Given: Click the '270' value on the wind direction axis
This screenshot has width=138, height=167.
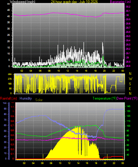Looking at the screenshot, I should [x=10, y=79].
